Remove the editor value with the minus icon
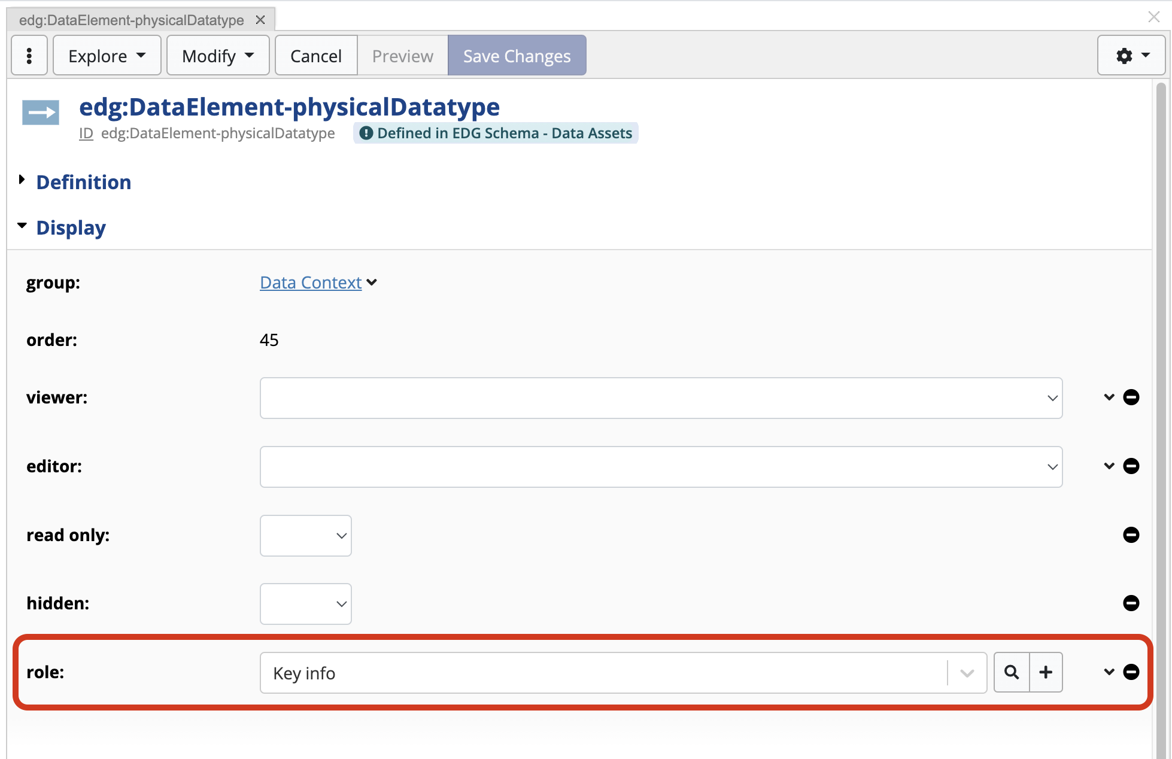 [1132, 466]
